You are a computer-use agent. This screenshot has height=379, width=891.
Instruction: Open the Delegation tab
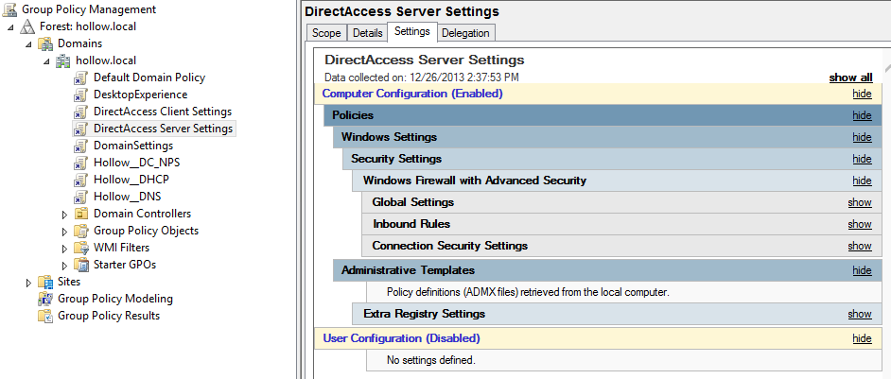(x=465, y=33)
